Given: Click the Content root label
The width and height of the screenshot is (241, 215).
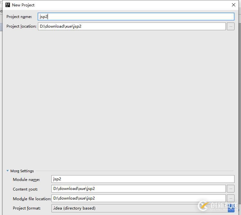Looking at the screenshot, I should tap(25, 189).
